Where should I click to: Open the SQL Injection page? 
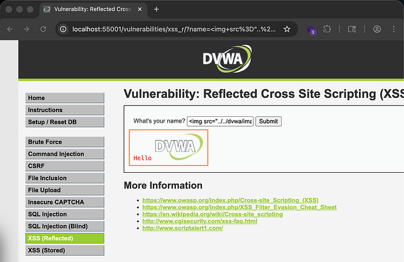65,214
